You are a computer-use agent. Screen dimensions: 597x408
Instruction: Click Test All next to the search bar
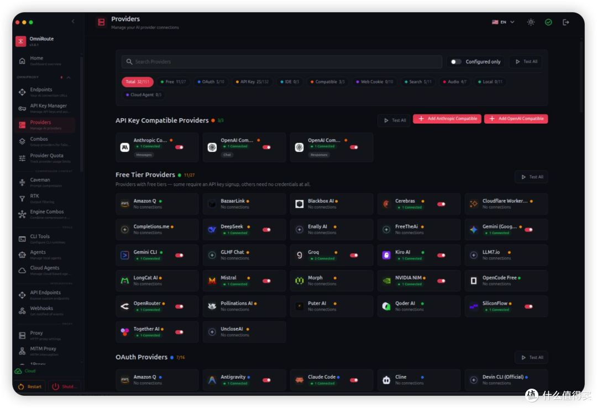coord(526,62)
